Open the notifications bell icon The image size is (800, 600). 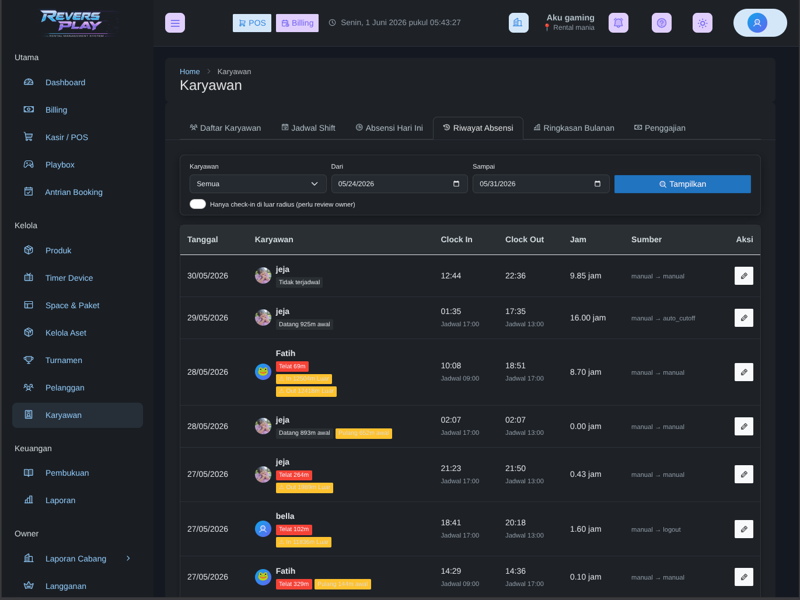(x=619, y=23)
